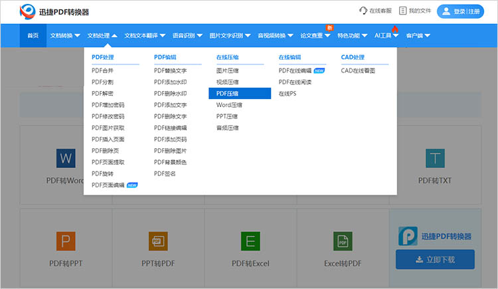The height and width of the screenshot is (289, 498).
Task: Select PPT压缩 menu item
Action: (x=227, y=116)
